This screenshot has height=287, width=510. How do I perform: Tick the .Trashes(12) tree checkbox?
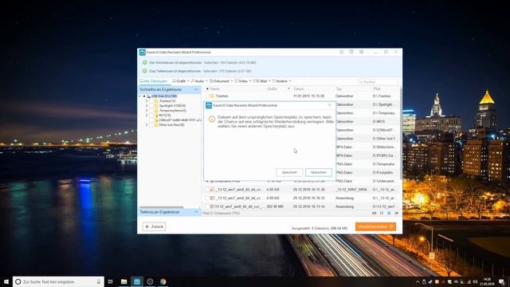coord(151,101)
